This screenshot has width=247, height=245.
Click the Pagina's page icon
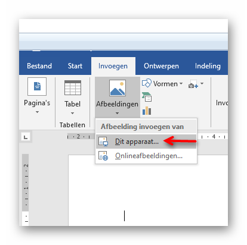click(37, 86)
